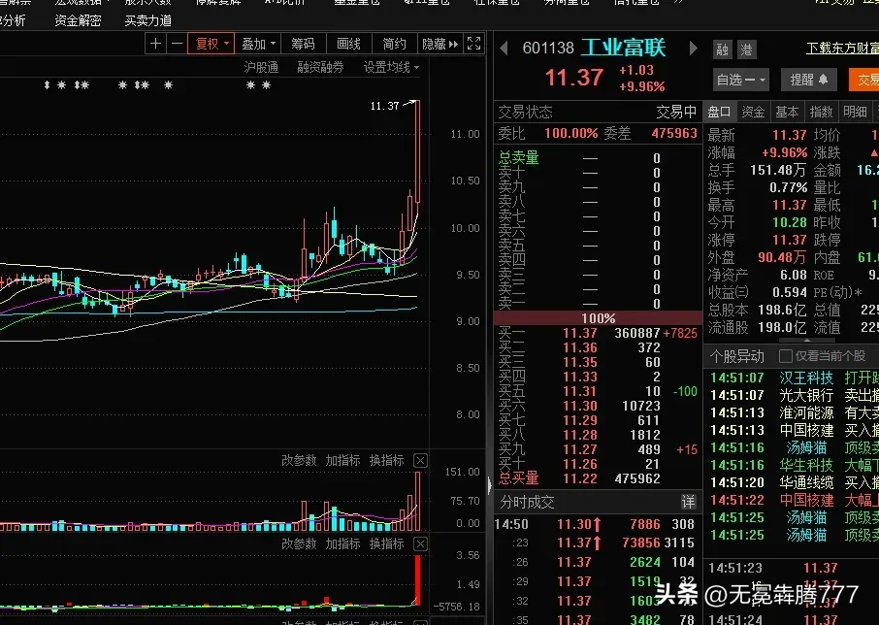Open the 资金解密 tab
The height and width of the screenshot is (625, 879).
(x=78, y=20)
